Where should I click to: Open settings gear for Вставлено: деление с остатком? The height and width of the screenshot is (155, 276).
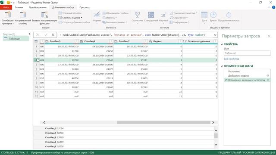point(268,80)
